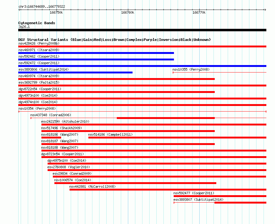Open dgv4974n100 (Coe2014) variant

[x=38, y=102]
